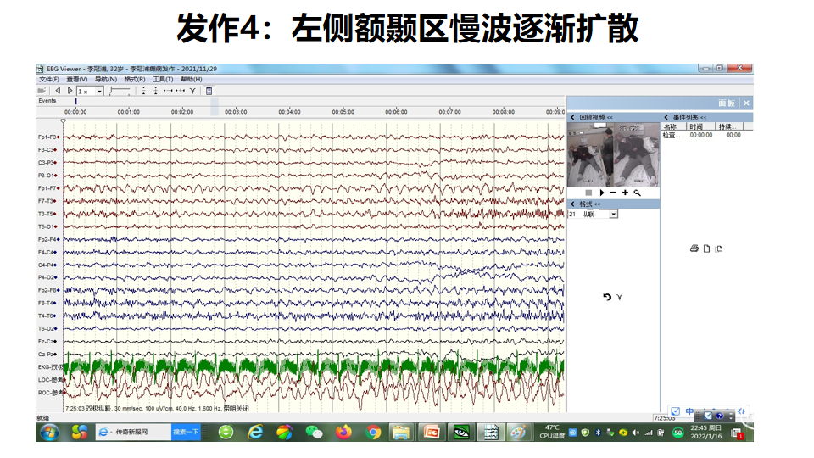Click the printer icon in the side panel
The width and height of the screenshot is (814, 458).
pyautogui.click(x=694, y=249)
